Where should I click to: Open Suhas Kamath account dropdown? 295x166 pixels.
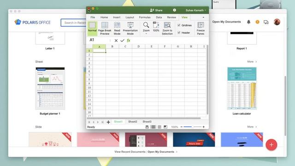[195, 10]
